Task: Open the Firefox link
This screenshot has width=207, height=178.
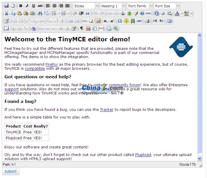Action: pos(52,65)
